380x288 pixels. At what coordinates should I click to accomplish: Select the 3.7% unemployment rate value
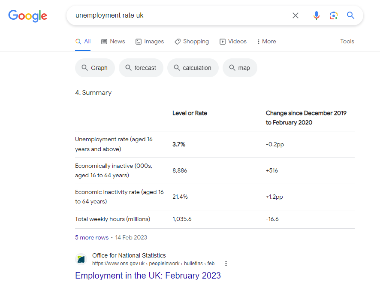(x=179, y=145)
